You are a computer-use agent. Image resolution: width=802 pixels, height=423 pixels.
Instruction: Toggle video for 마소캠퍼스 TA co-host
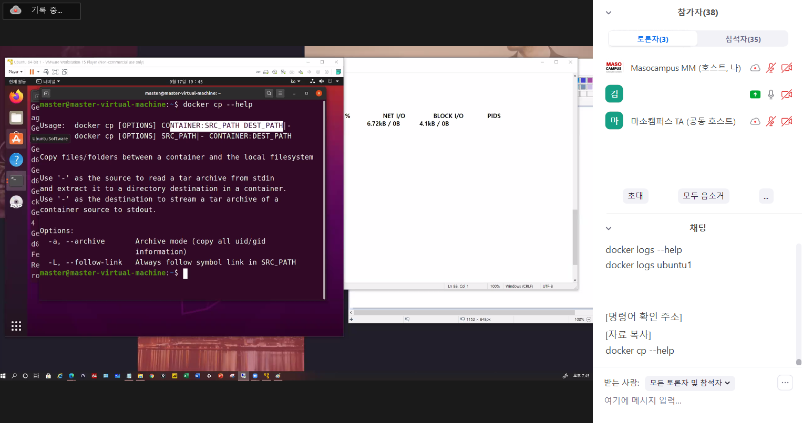point(786,121)
